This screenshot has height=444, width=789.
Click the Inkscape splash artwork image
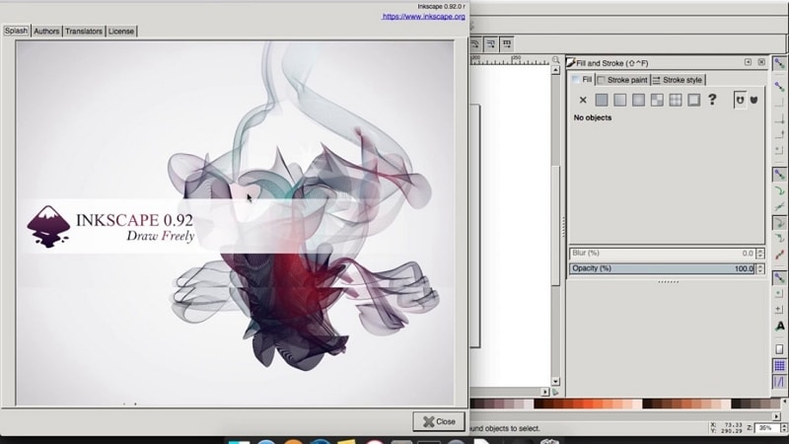click(x=235, y=223)
